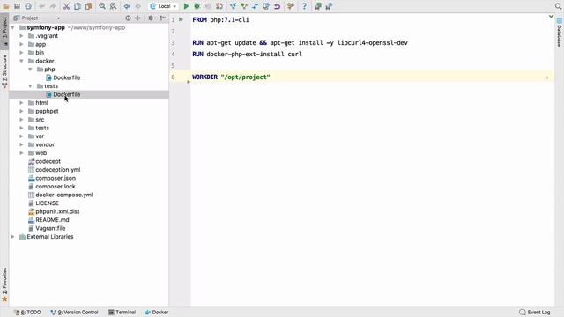Click the green Run button
This screenshot has width=564, height=317.
tap(186, 6)
